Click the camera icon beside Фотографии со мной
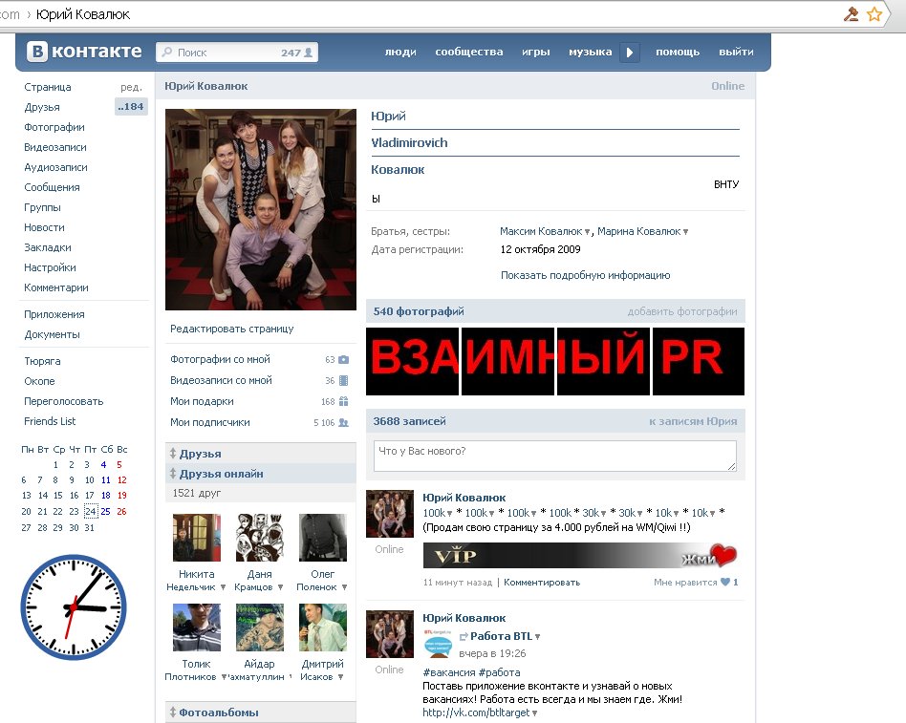This screenshot has width=906, height=723. [343, 359]
